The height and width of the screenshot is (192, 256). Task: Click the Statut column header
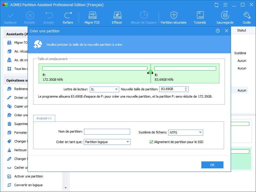(x=241, y=30)
